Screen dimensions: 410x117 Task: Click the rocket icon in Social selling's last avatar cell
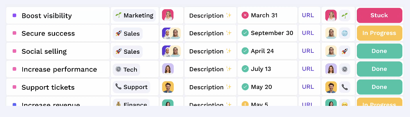coord(344,51)
